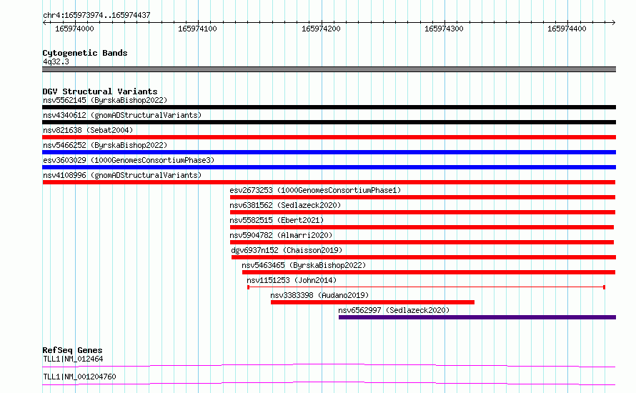The width and height of the screenshot is (636, 393).
Task: Click the 165974100 ruler position label
Action: pos(197,29)
